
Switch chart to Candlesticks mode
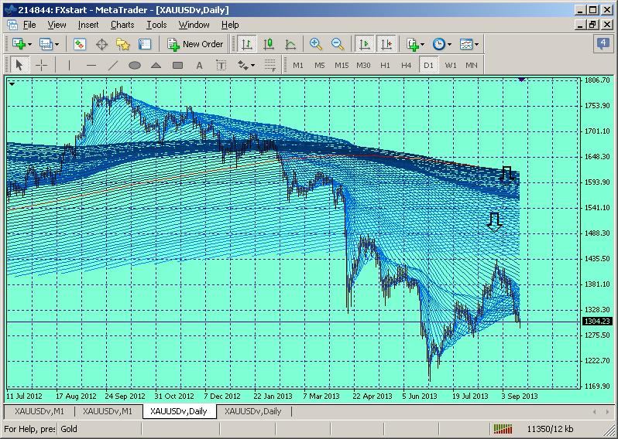[269, 44]
